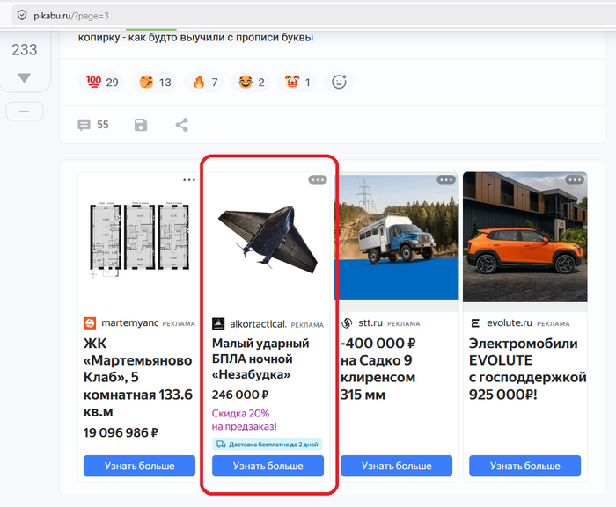Click the evolute.ru advertiser logo icon
This screenshot has width=616, height=507.
(x=475, y=323)
